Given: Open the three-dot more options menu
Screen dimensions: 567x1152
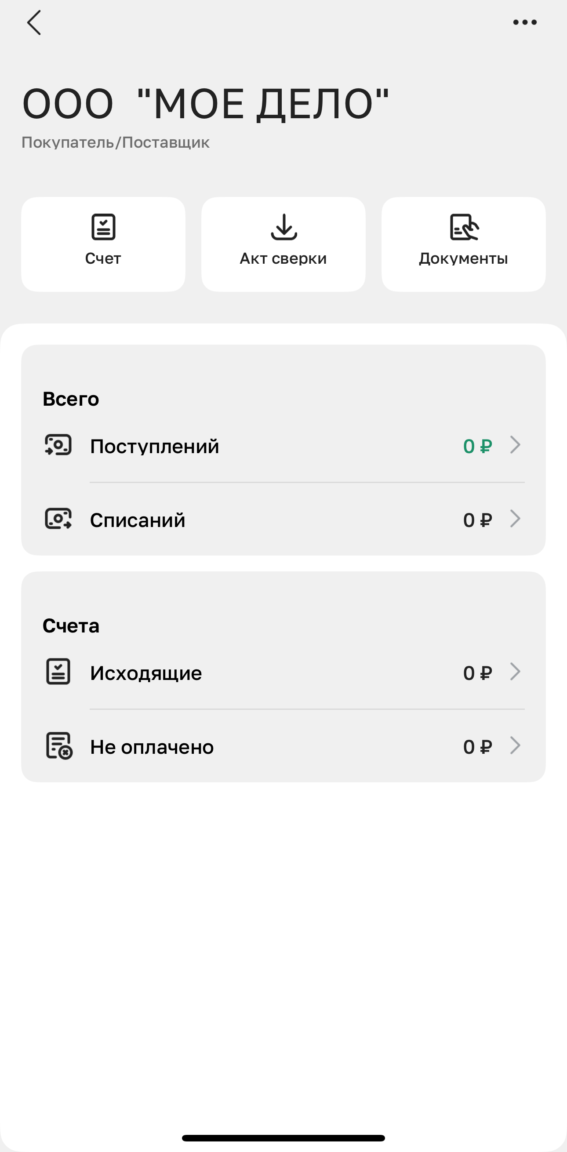Looking at the screenshot, I should click(x=524, y=22).
